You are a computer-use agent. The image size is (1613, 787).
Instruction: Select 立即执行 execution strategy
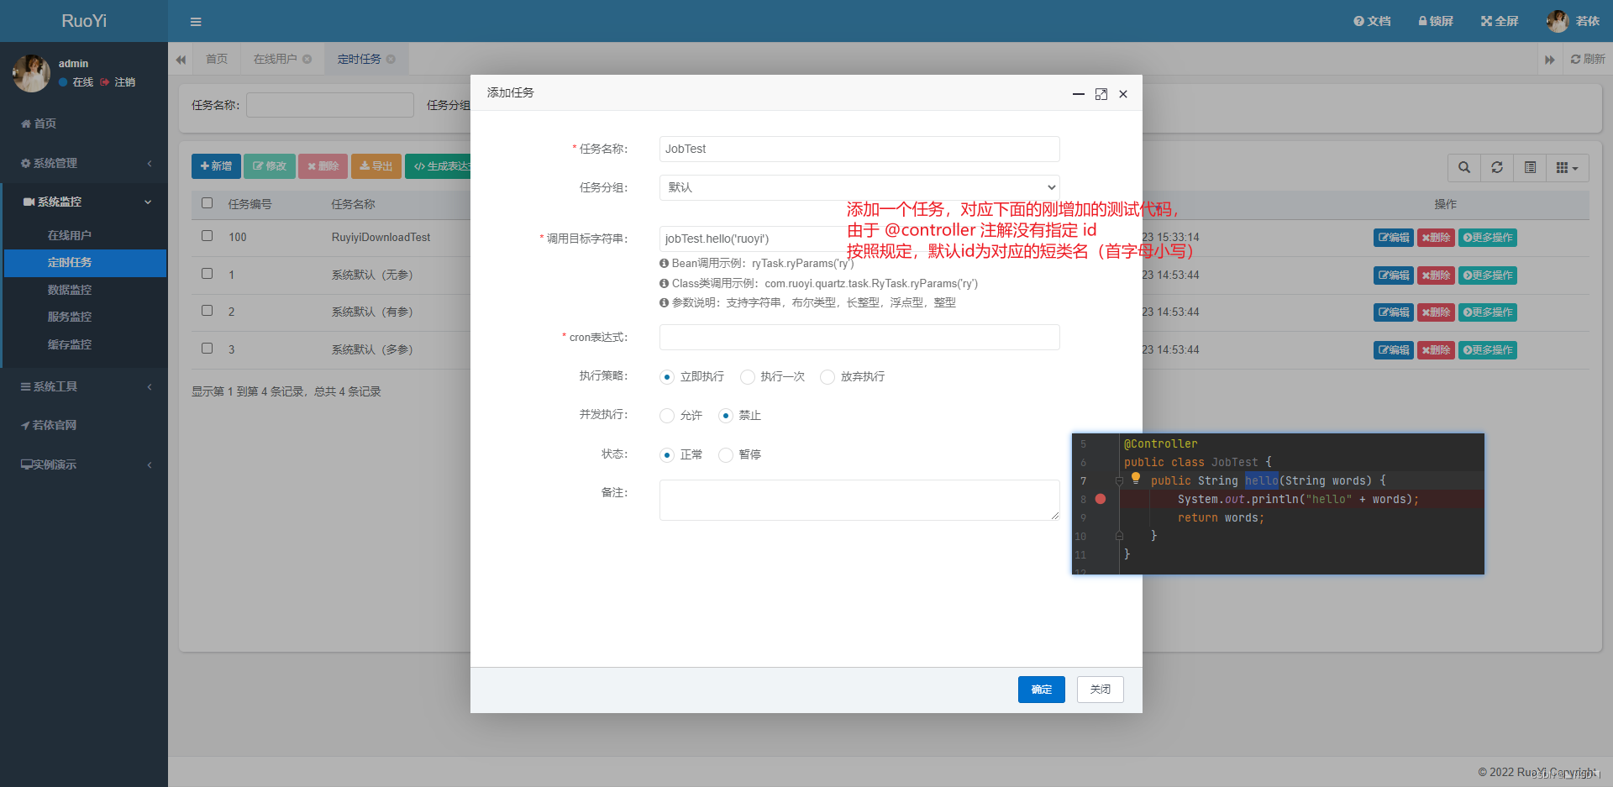668,376
